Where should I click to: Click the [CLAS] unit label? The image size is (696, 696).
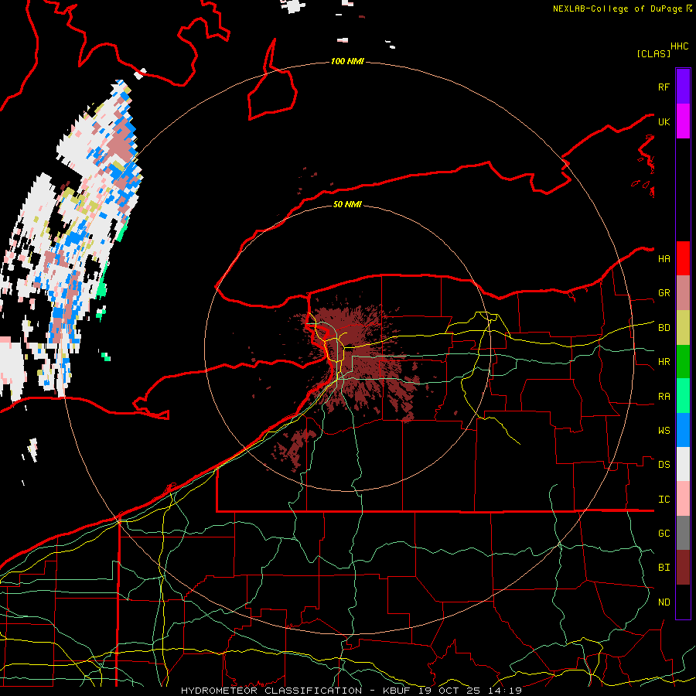653,53
